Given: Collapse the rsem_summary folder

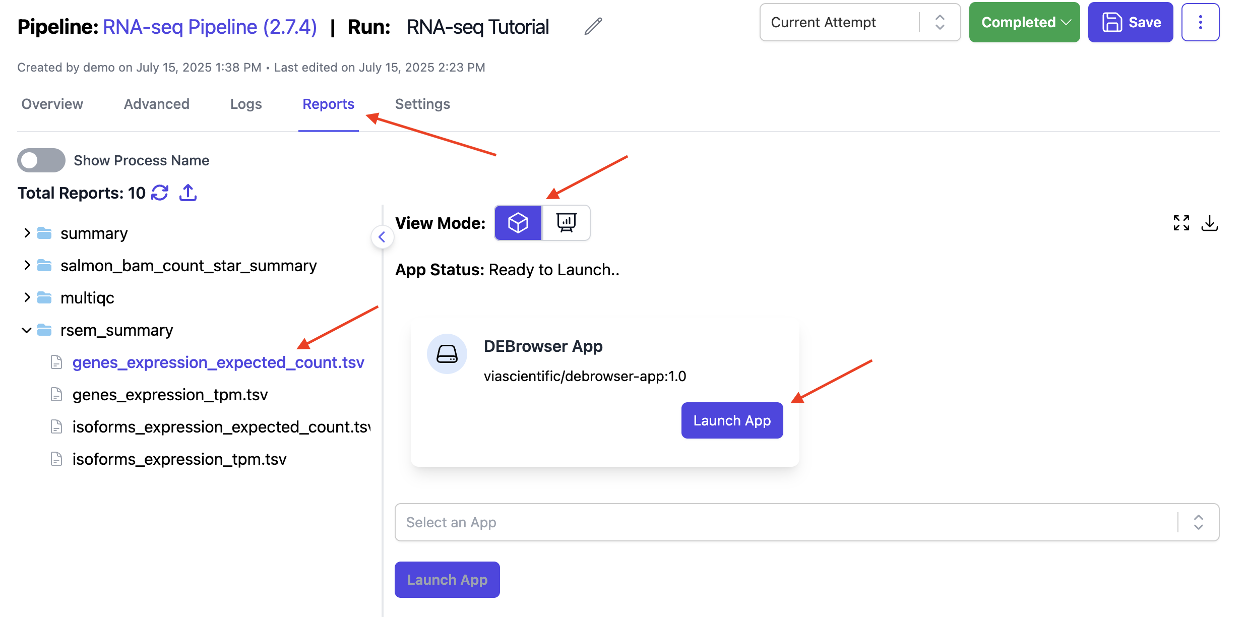Looking at the screenshot, I should (27, 330).
